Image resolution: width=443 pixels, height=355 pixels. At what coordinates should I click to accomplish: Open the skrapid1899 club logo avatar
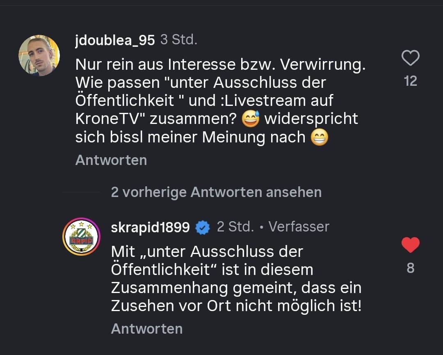coord(81,237)
